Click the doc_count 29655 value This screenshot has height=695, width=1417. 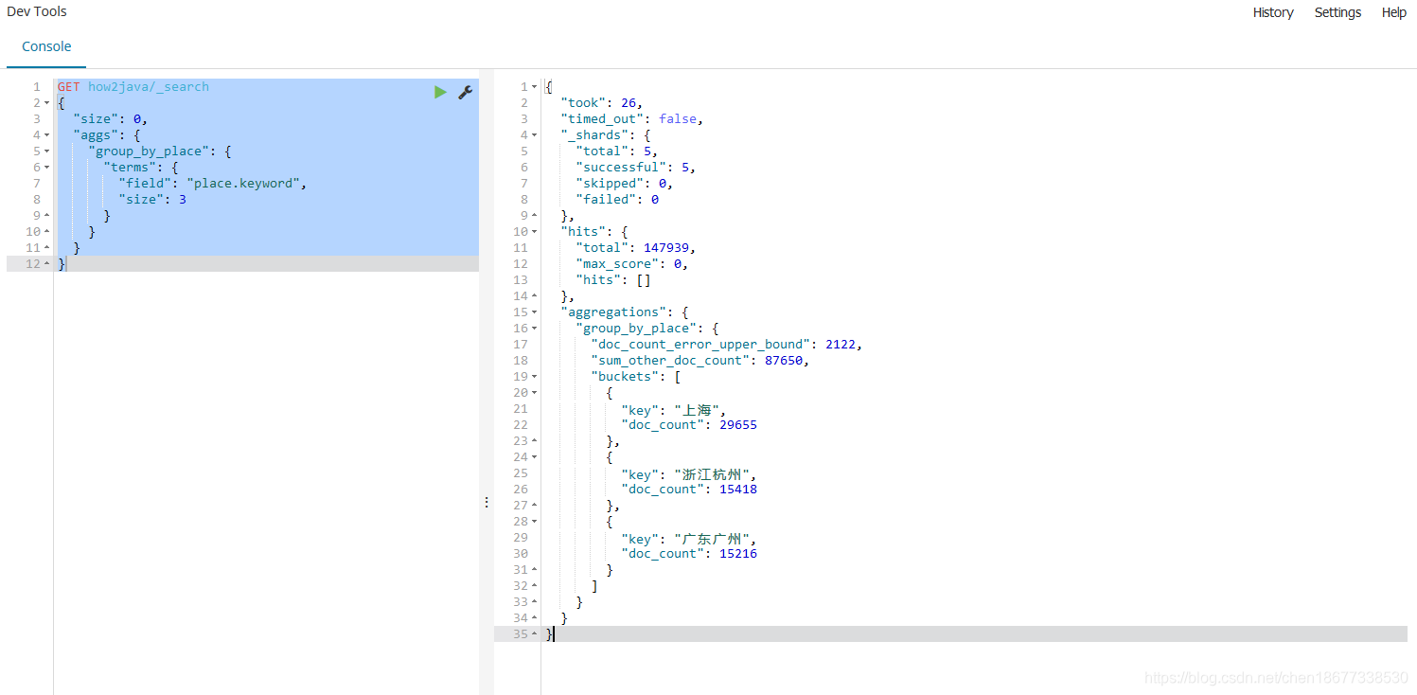[x=738, y=425]
